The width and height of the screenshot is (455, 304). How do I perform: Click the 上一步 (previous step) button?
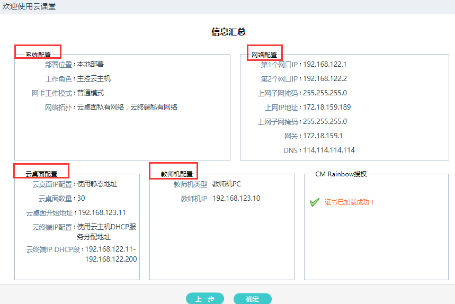tap(205, 299)
